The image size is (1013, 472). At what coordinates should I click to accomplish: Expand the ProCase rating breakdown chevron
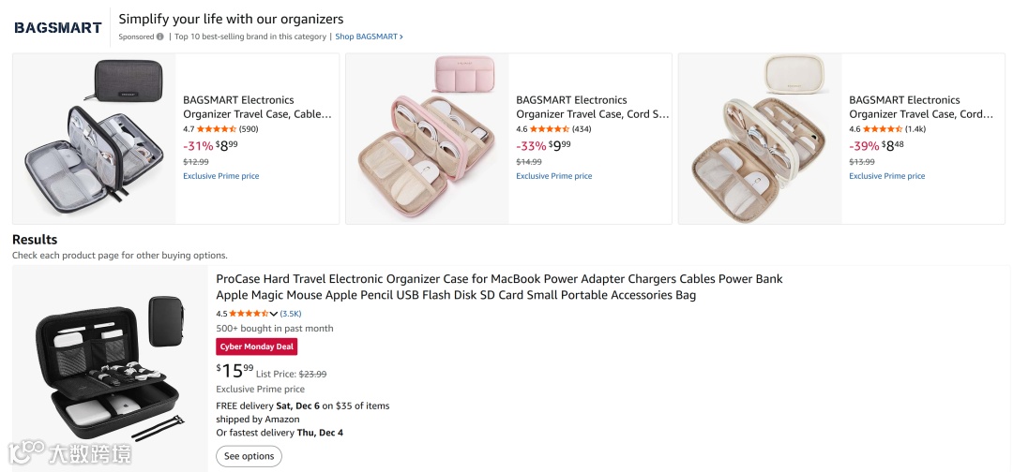(x=274, y=314)
